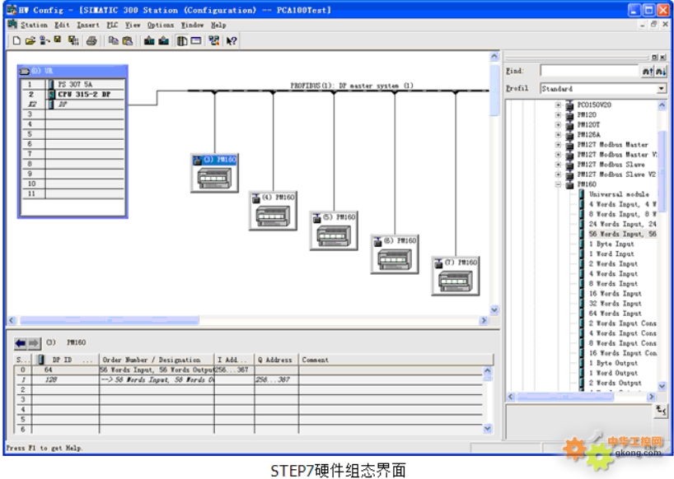The width and height of the screenshot is (674, 479).
Task: Select rack slot 2 CPU 315-2 DP
Action: (73, 94)
